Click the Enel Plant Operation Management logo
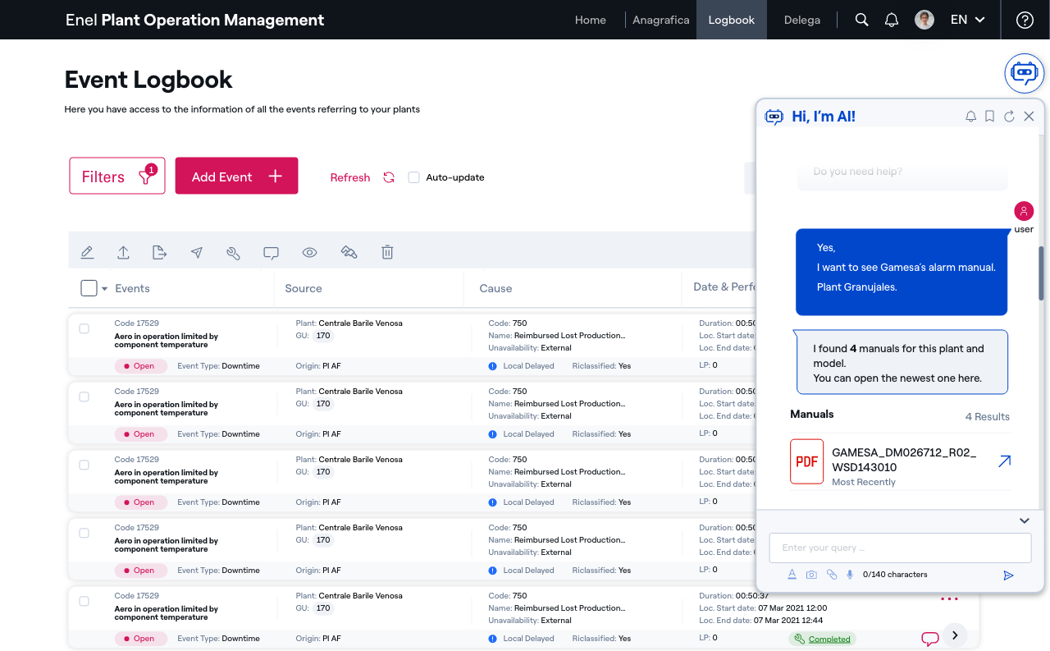Viewport: 1050px width, 651px height. point(194,20)
